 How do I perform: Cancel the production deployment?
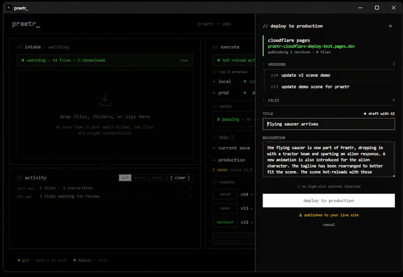coord(329,225)
